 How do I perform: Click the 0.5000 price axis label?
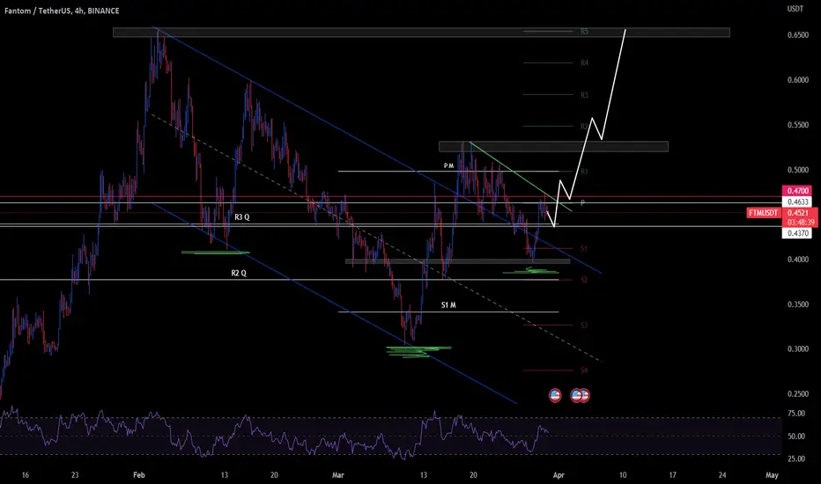pyautogui.click(x=798, y=170)
